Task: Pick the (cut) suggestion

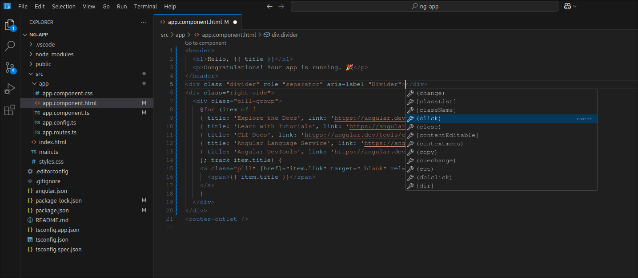Action: [x=502, y=169]
